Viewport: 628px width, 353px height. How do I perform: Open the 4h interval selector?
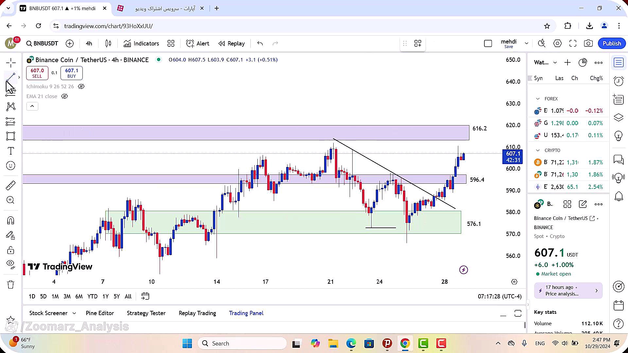click(x=89, y=43)
